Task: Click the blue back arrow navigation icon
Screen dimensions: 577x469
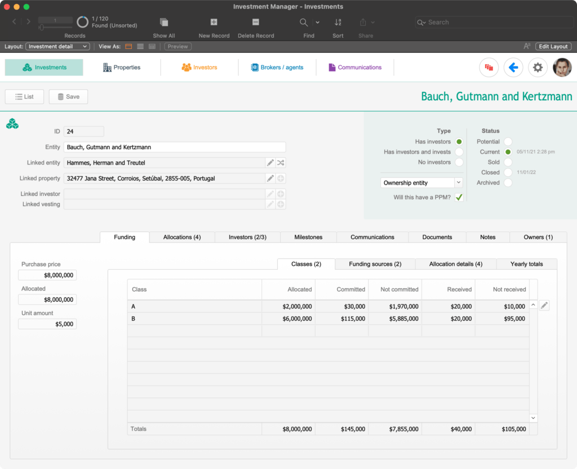Action: [x=513, y=67]
